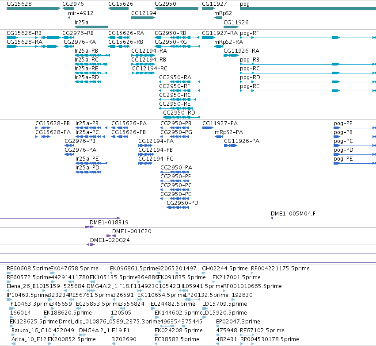Select the mRpS2-RA transcript label

coord(228,42)
